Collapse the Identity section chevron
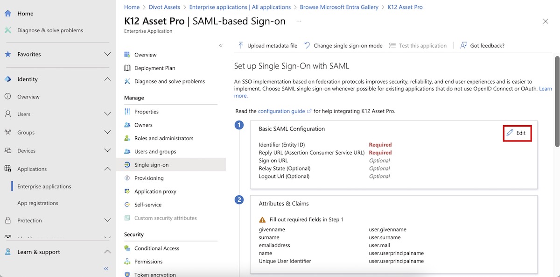The height and width of the screenshot is (277, 560). click(107, 79)
